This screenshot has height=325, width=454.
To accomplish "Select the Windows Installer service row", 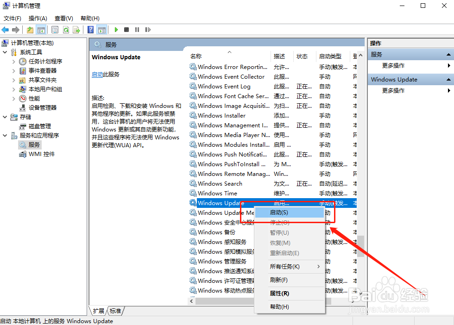I will [273, 115].
